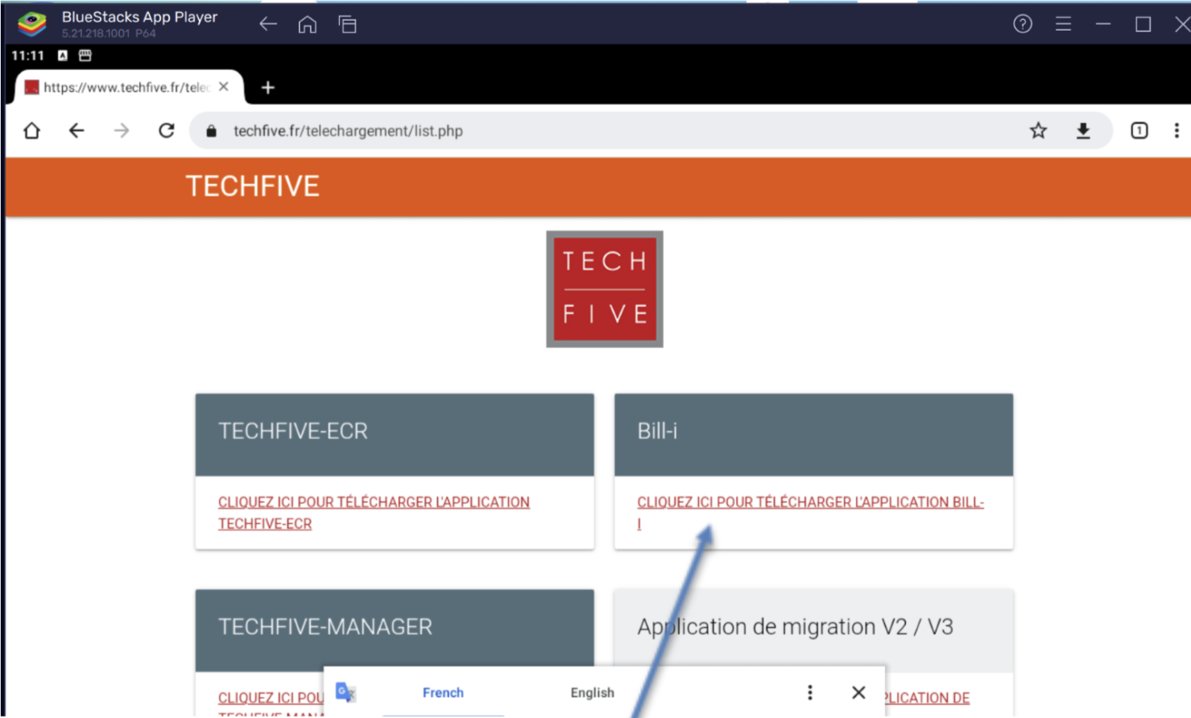The width and height of the screenshot is (1191, 718).
Task: Maximize the BlueStacks window
Action: 1143,24
